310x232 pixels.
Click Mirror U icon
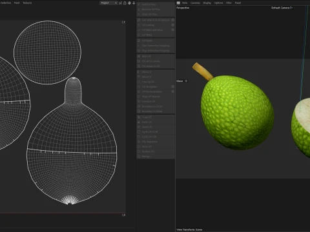coord(139,72)
